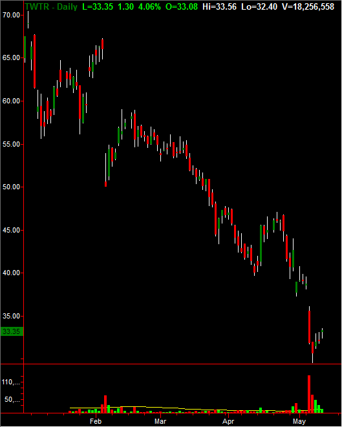342x427 pixels.
Task: Click the Hi=33.56 value in the header
Action: (x=219, y=6)
